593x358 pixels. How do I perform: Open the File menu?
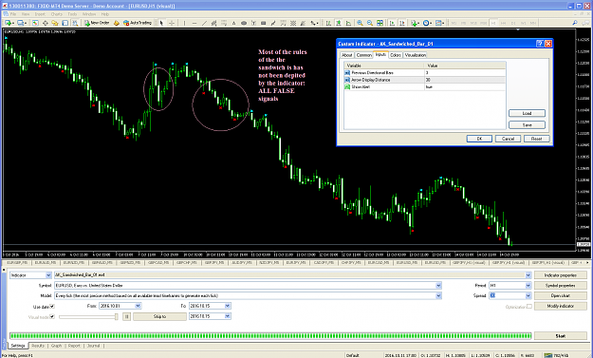coord(13,14)
